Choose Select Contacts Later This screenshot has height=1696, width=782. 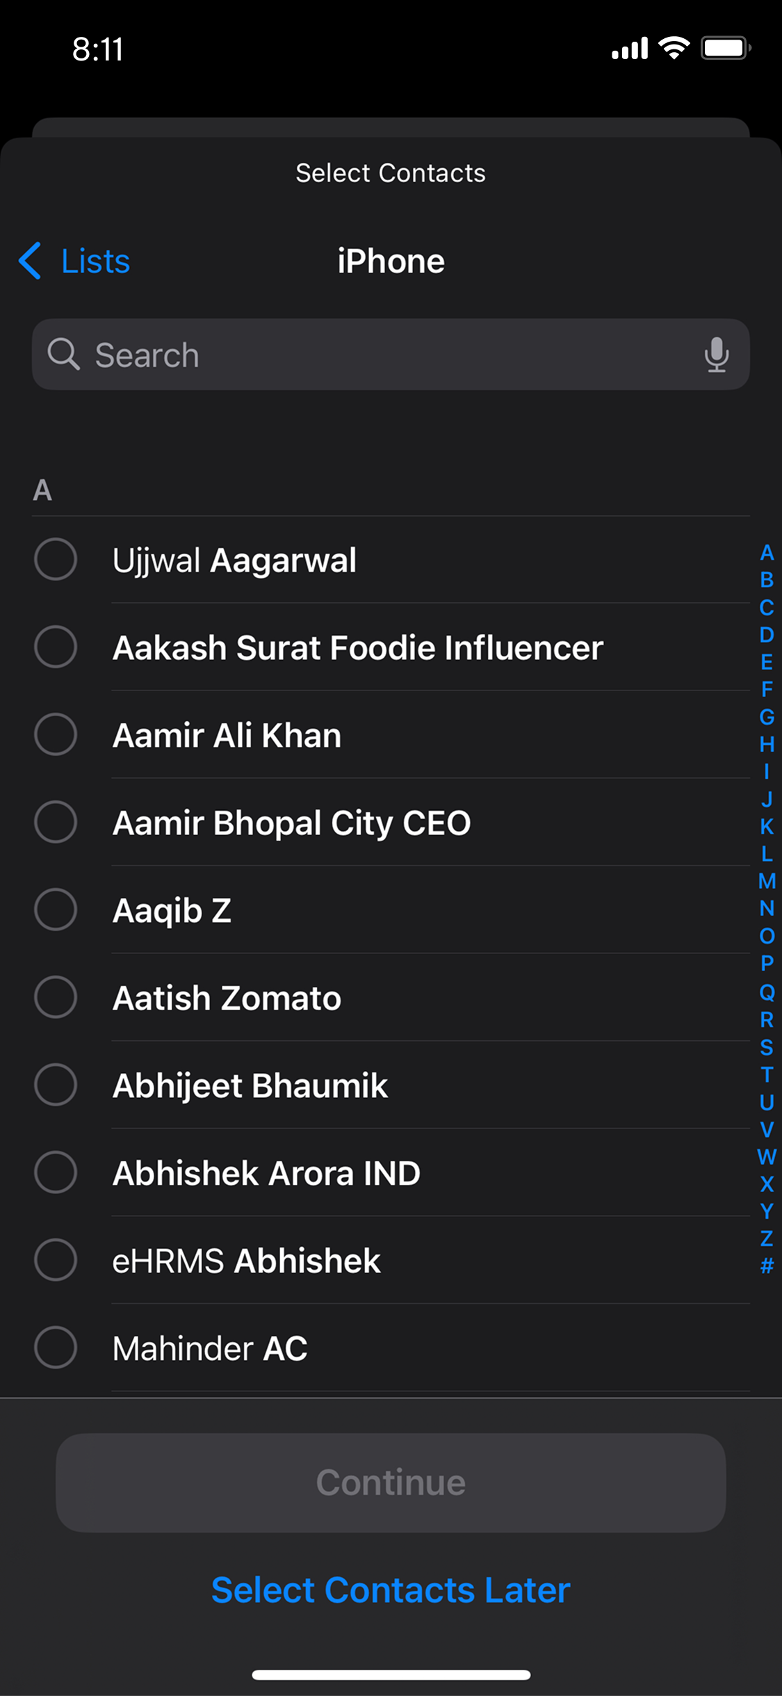pos(391,1590)
